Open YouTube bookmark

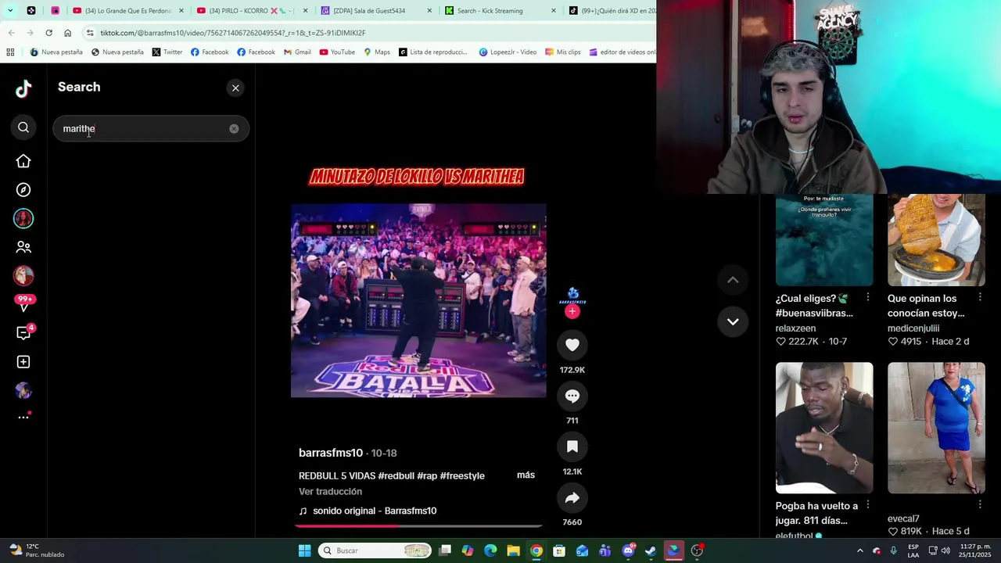click(x=337, y=52)
